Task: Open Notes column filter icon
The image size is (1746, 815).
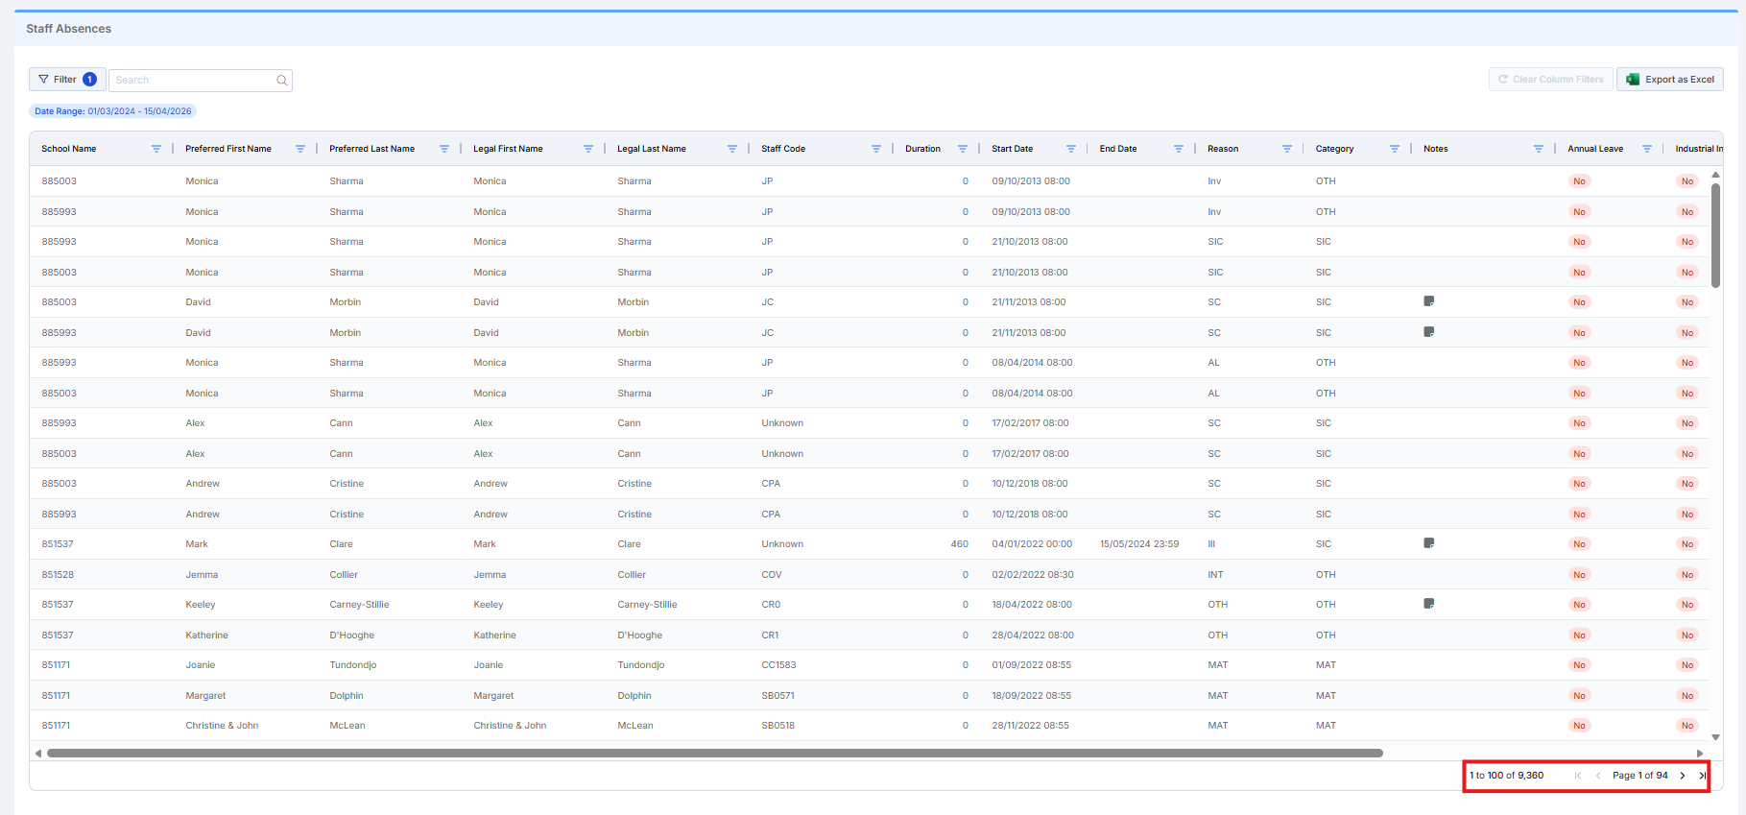Action: click(x=1539, y=149)
